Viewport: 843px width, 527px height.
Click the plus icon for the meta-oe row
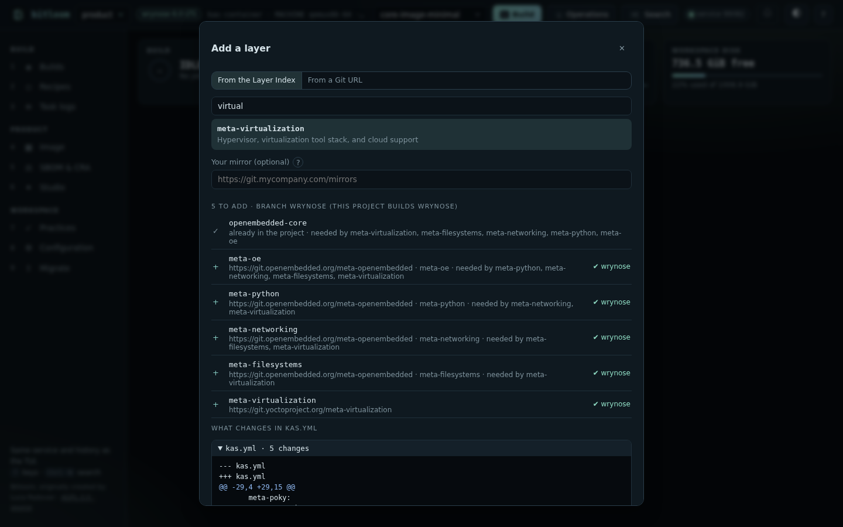215,267
